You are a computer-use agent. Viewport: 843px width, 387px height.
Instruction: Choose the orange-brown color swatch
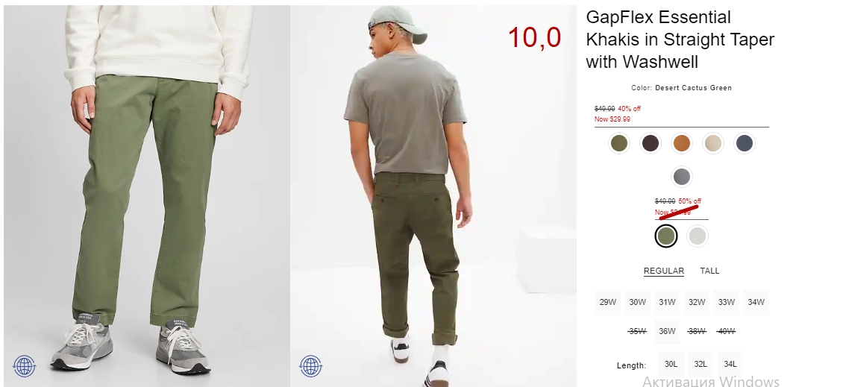coord(682,143)
